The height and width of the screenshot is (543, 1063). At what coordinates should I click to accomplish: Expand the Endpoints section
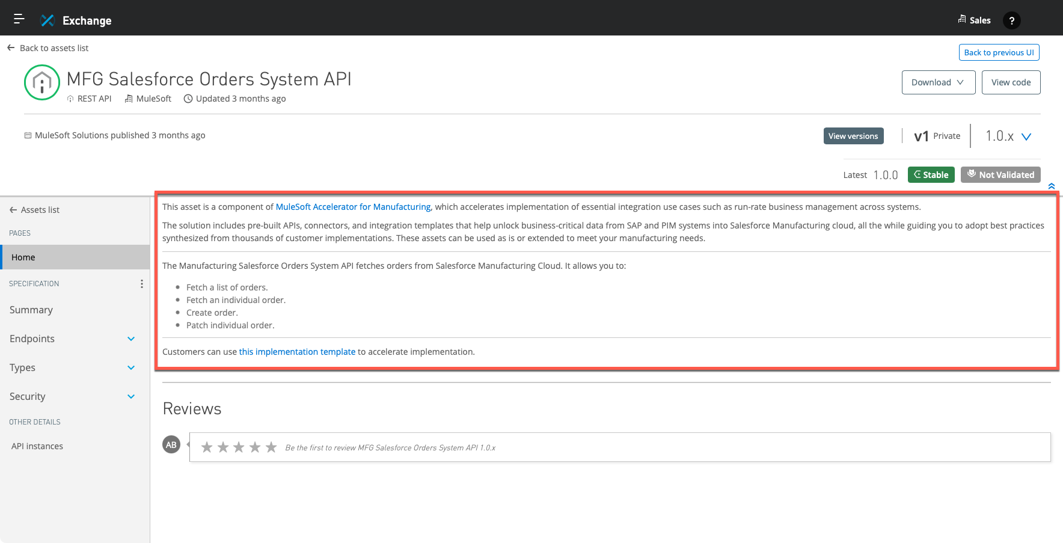[131, 339]
